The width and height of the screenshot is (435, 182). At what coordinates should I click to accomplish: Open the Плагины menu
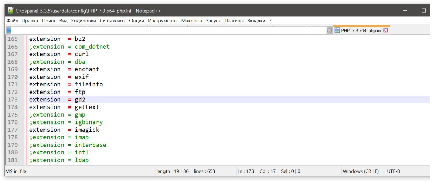234,21
